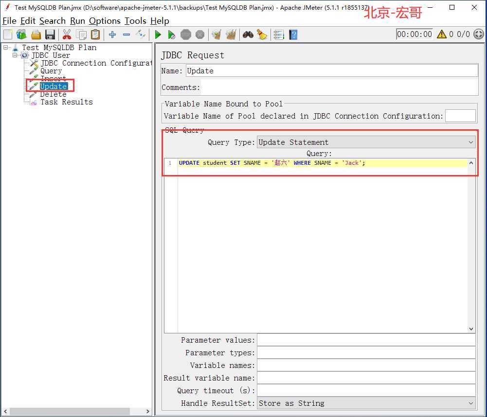Click the Paste clipboard icon

[95, 35]
